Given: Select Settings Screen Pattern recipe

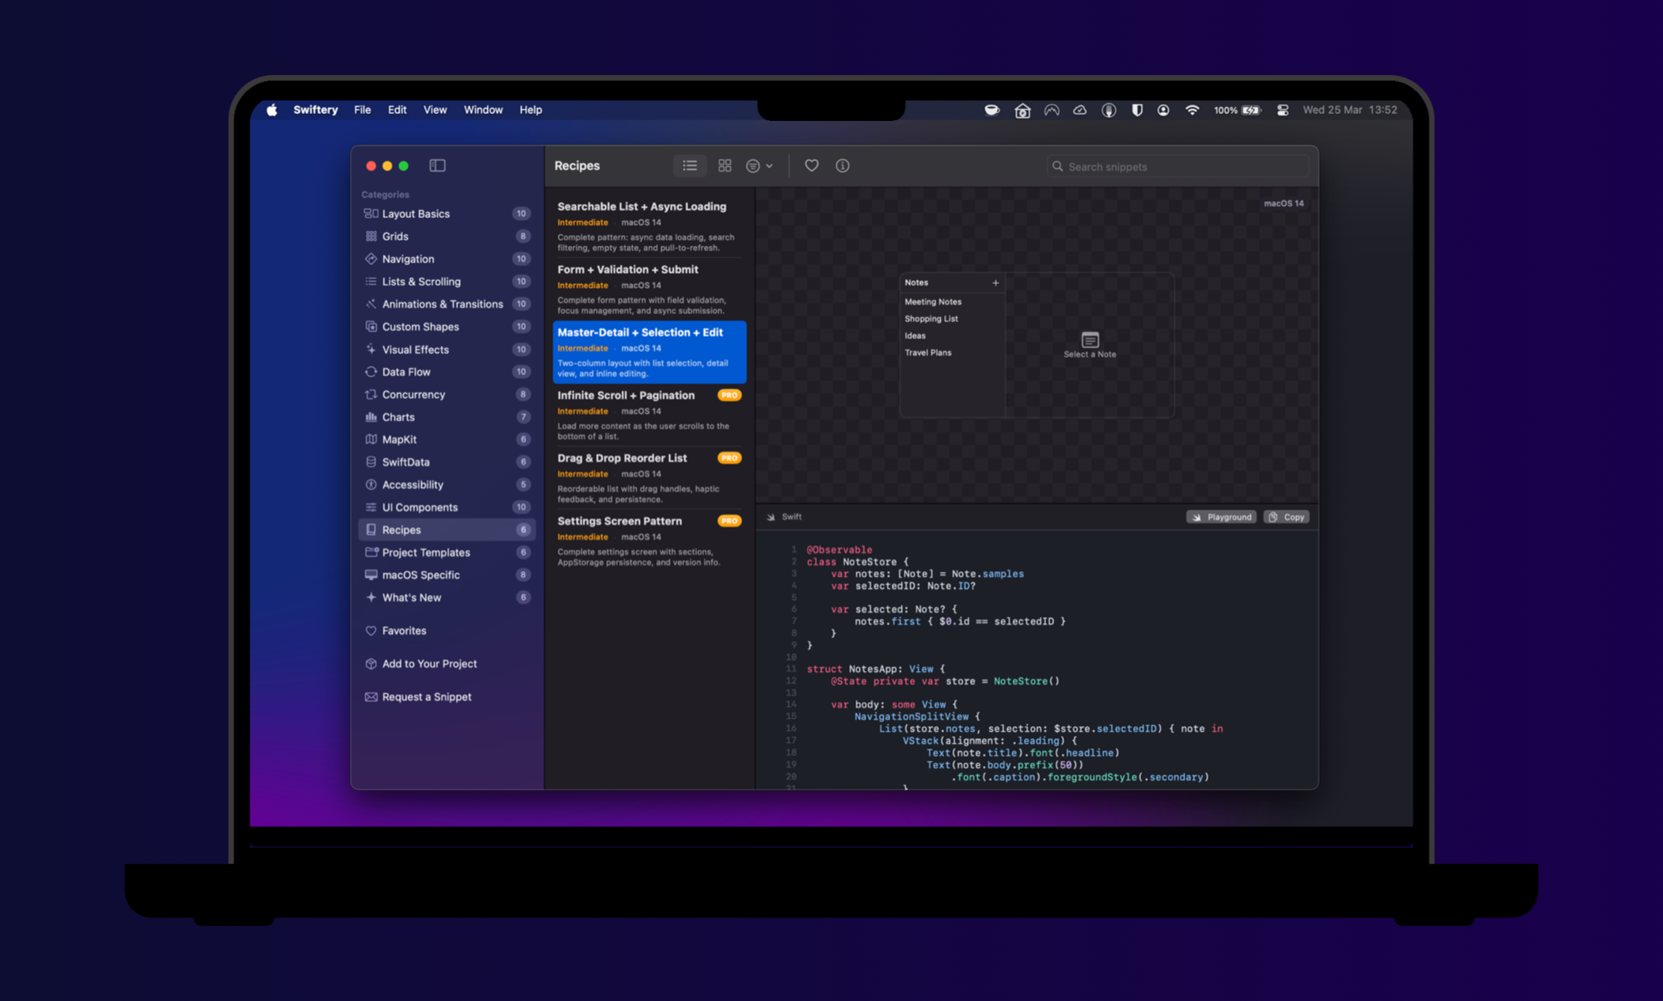Looking at the screenshot, I should tap(649, 540).
